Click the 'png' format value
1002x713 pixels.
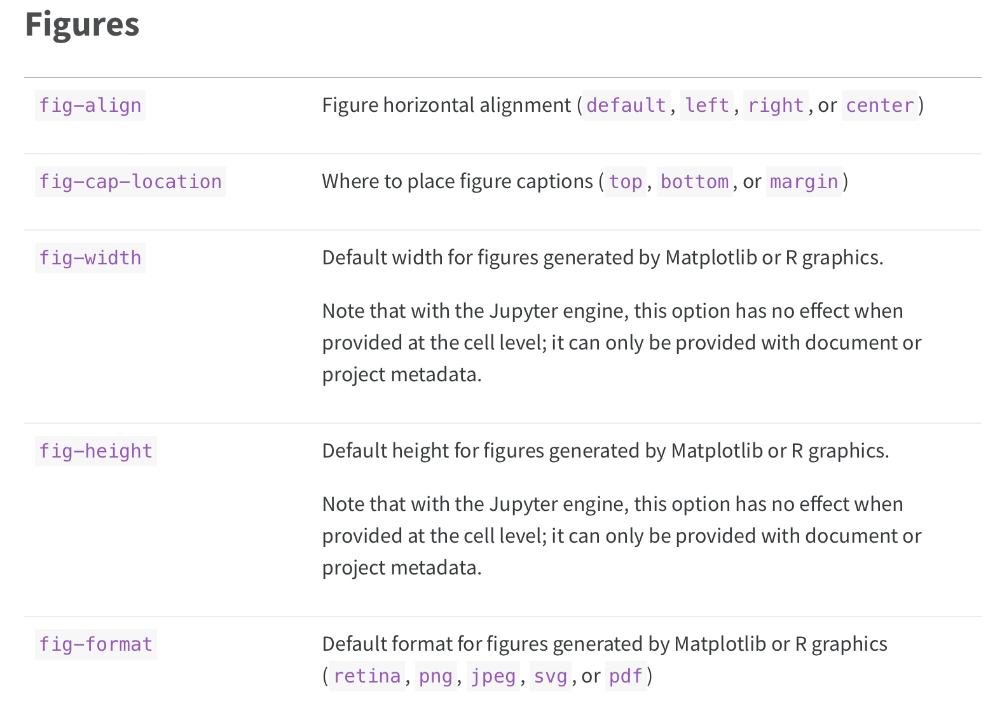[436, 676]
